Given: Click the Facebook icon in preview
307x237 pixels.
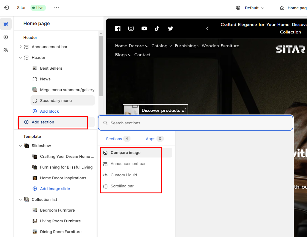Looking at the screenshot, I should [x=118, y=28].
